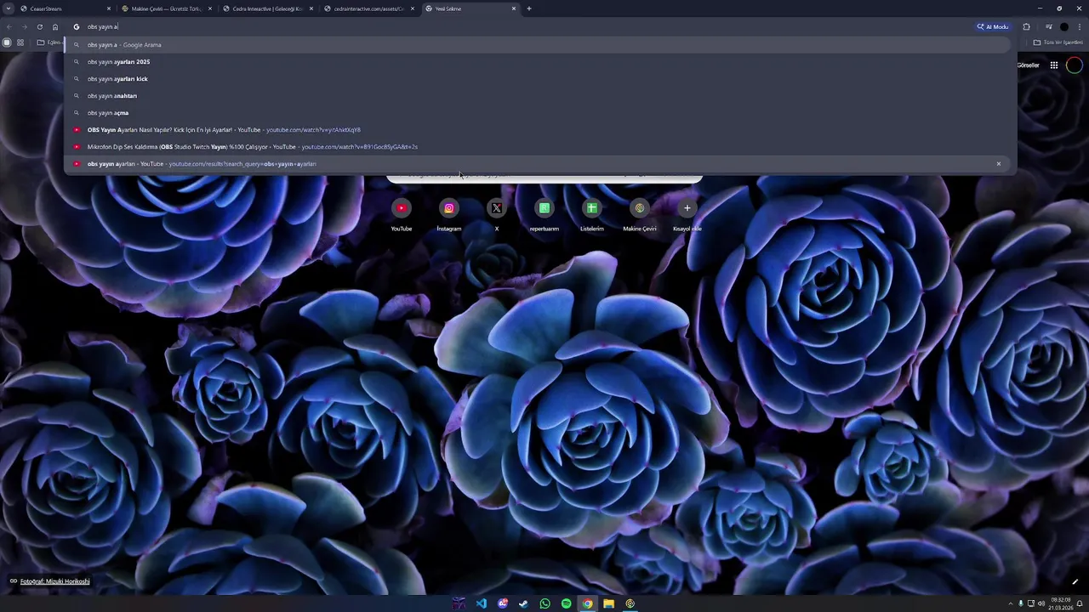
Task: Click the microphone icon in system tray
Action: pyautogui.click(x=1021, y=603)
